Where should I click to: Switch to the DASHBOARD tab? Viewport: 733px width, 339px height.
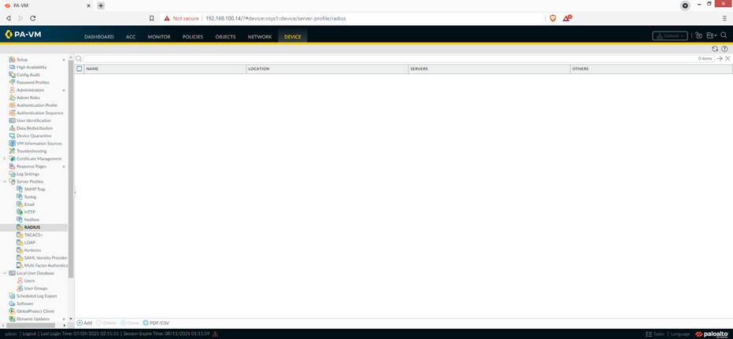99,37
